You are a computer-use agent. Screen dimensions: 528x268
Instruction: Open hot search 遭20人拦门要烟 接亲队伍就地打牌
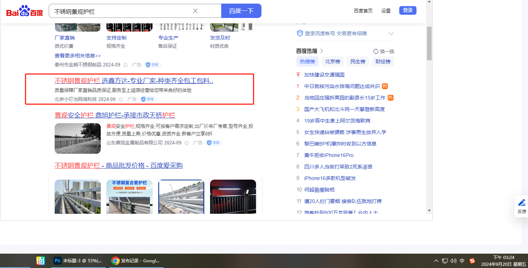tap(343, 201)
